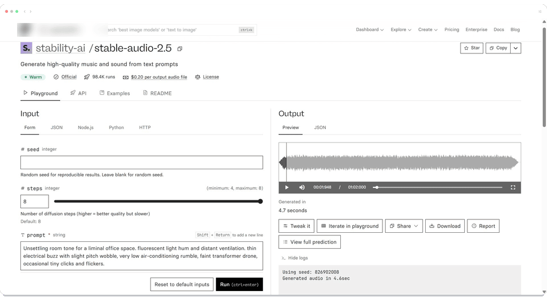Open the dropdown arrow beside Copy
This screenshot has width=547, height=299.
pos(515,48)
